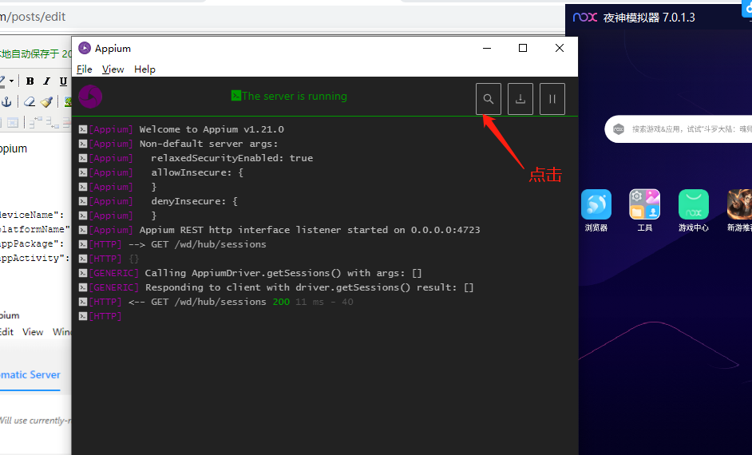Click the 'Responding to client' log line
Viewport: 752px width, 455px height.
coord(309,287)
